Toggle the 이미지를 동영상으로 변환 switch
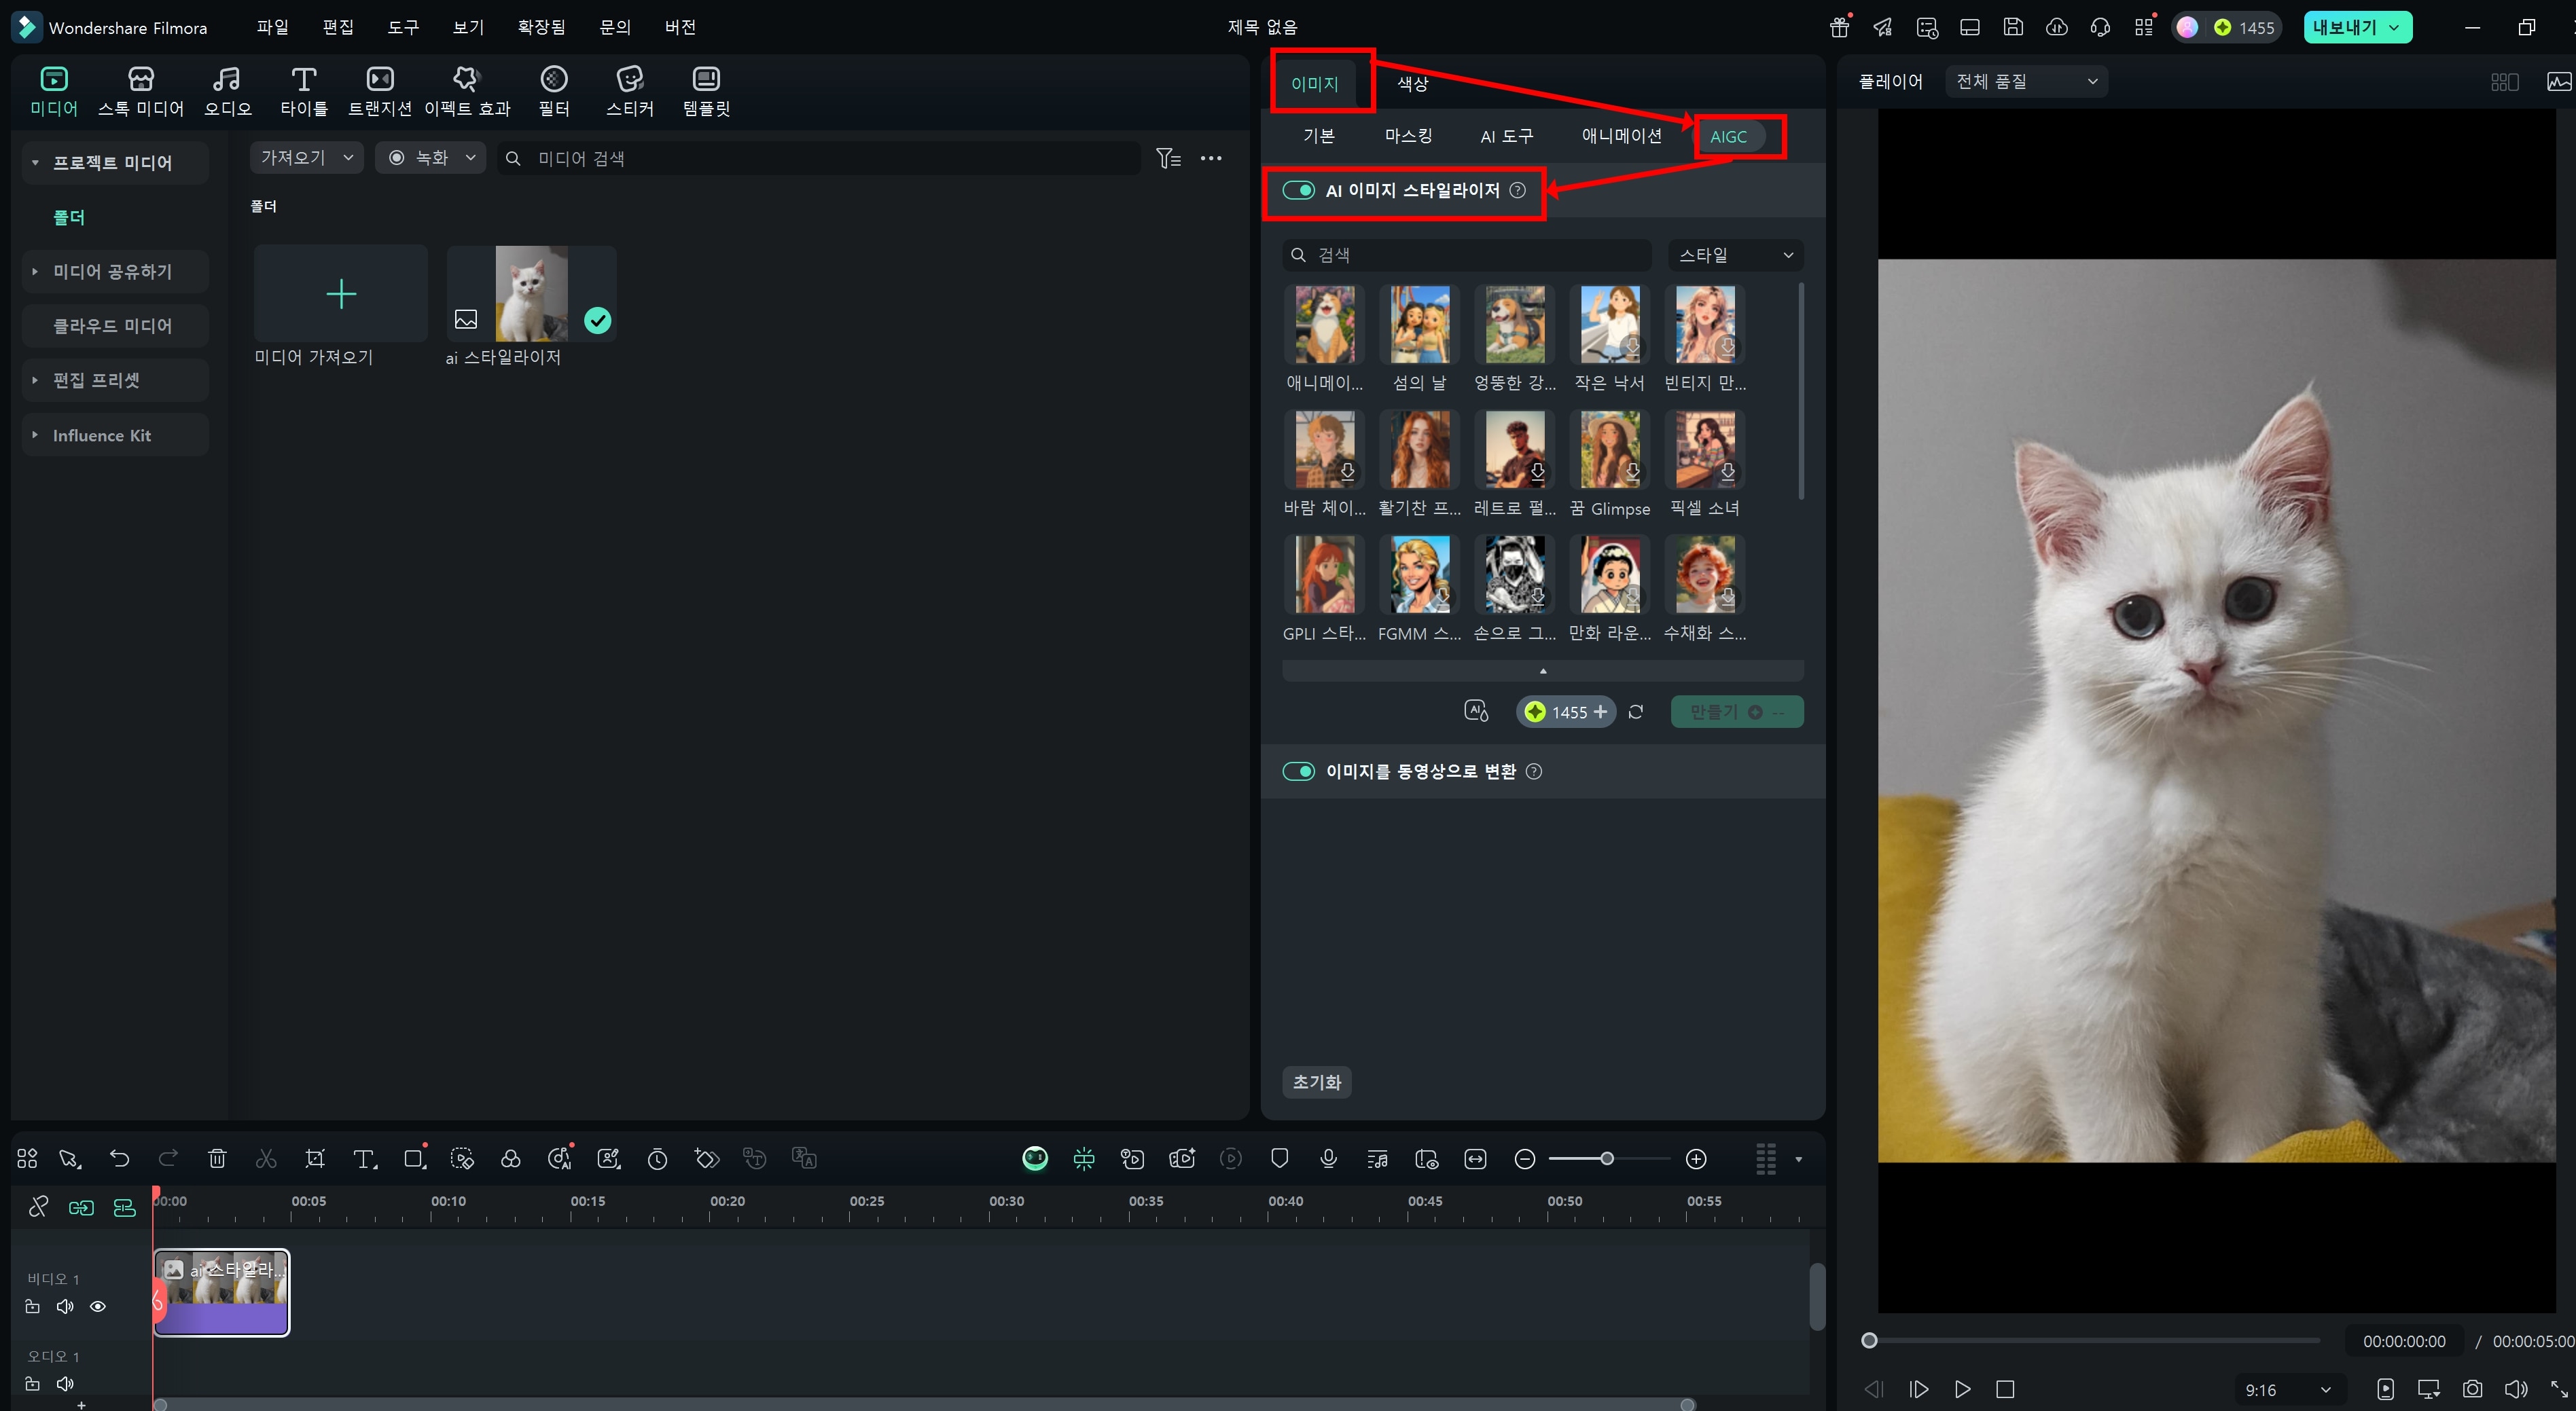The width and height of the screenshot is (2576, 1411). coord(1298,771)
